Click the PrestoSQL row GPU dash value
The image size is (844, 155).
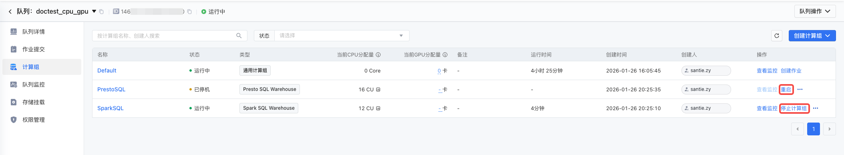click(440, 90)
